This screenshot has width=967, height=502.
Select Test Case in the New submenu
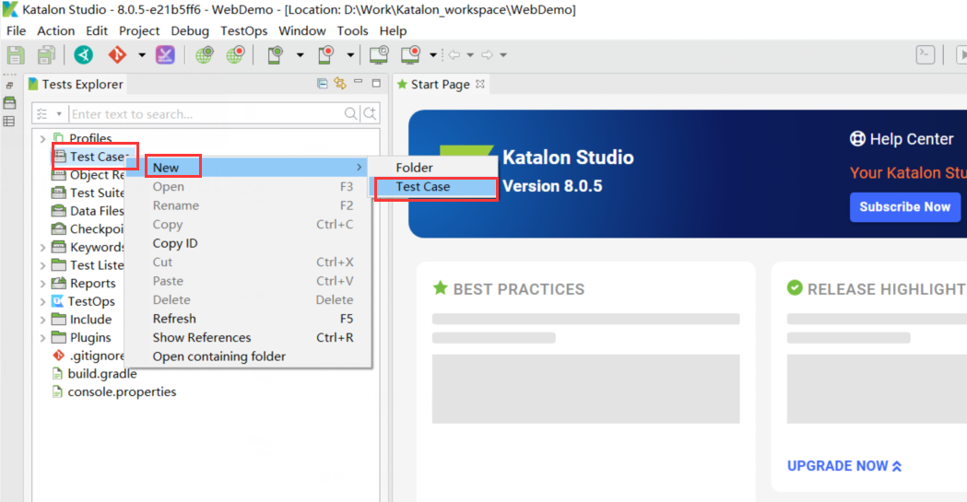423,187
